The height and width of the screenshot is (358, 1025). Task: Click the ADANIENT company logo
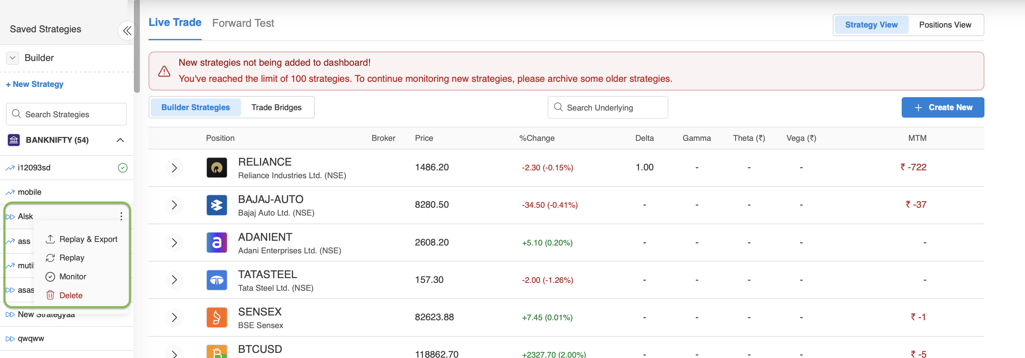pyautogui.click(x=217, y=242)
